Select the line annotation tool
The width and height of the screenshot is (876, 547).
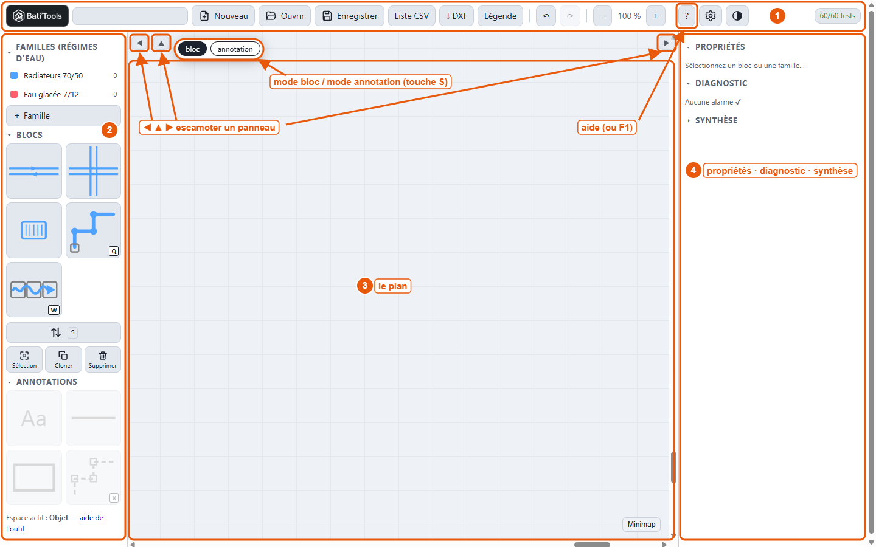[93, 418]
